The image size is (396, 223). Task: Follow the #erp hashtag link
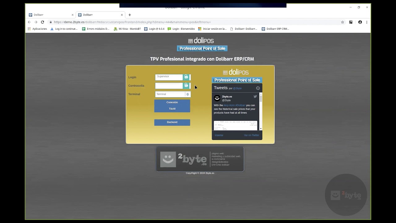pyautogui.click(x=226, y=105)
